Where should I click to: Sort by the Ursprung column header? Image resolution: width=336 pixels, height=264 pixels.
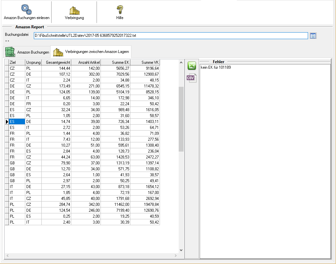click(33, 62)
